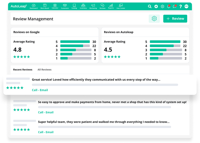Open Reports in the navigation bar
The image size is (200, 143).
(x=111, y=6)
